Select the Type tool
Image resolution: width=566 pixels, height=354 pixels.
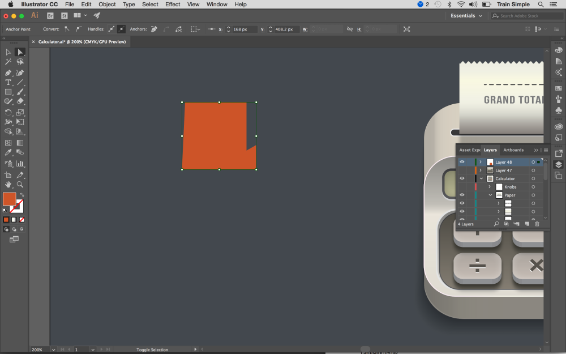click(8, 82)
